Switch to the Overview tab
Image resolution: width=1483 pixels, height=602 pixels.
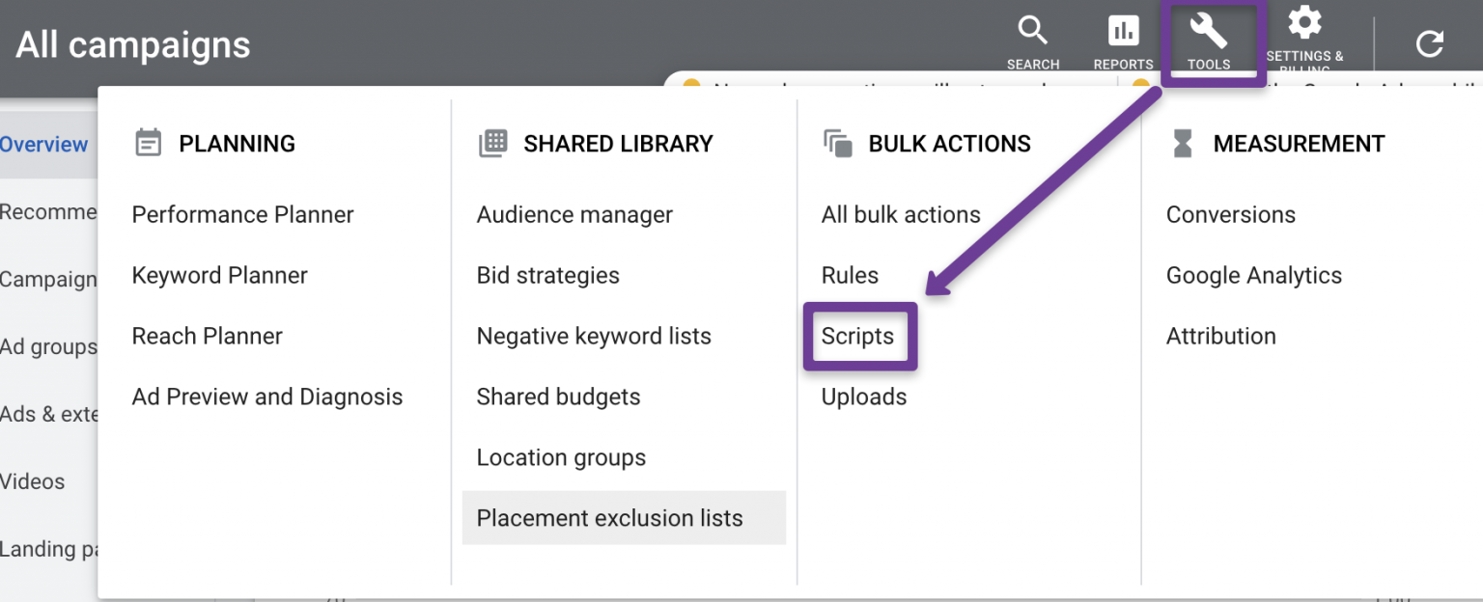pos(43,145)
